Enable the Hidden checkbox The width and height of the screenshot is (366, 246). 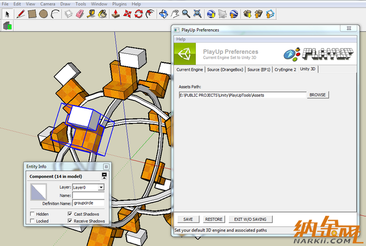[x=32, y=214]
